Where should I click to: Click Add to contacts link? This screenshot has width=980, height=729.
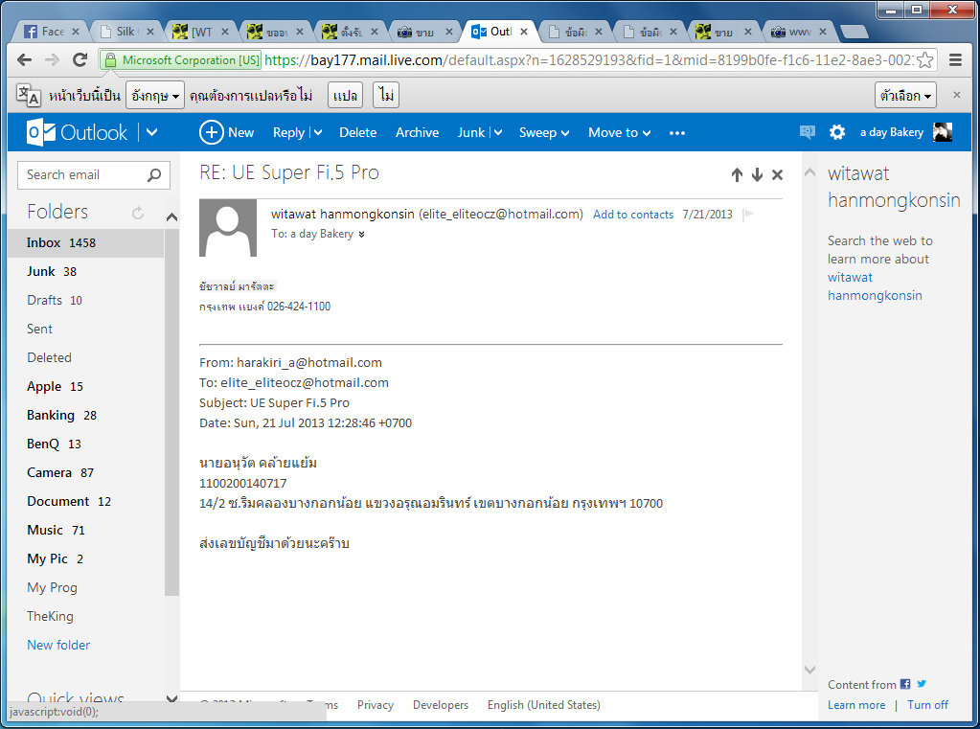click(633, 215)
